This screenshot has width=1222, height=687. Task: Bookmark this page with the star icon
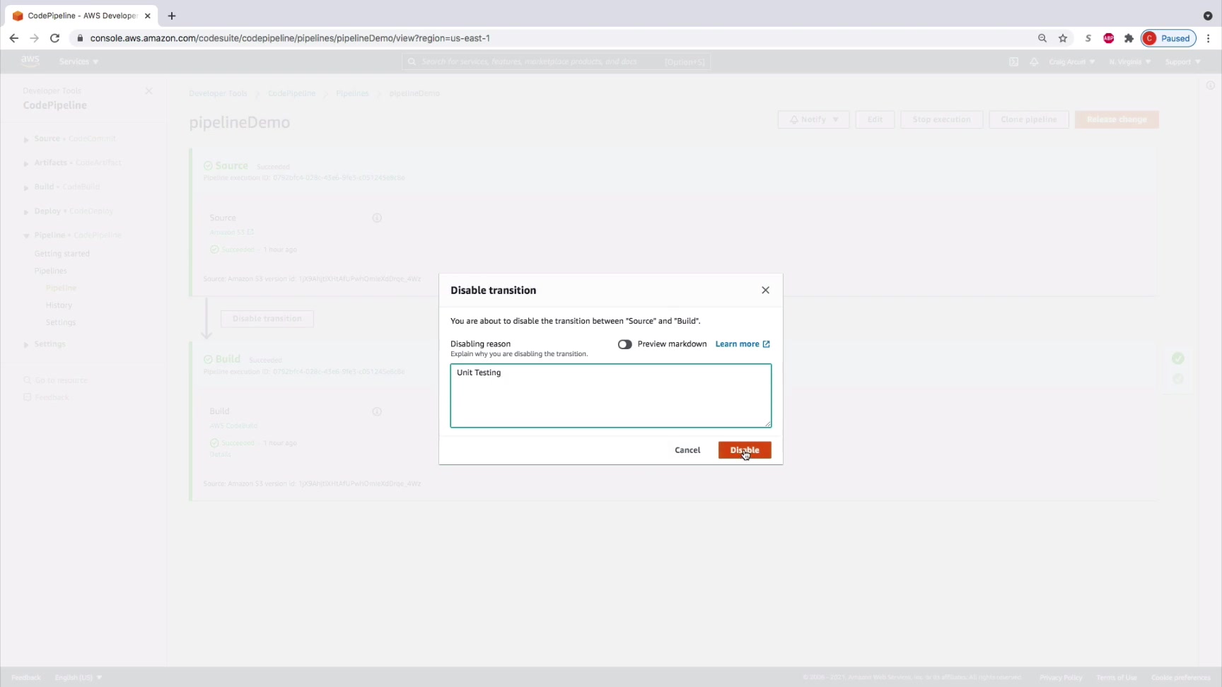pyautogui.click(x=1063, y=38)
